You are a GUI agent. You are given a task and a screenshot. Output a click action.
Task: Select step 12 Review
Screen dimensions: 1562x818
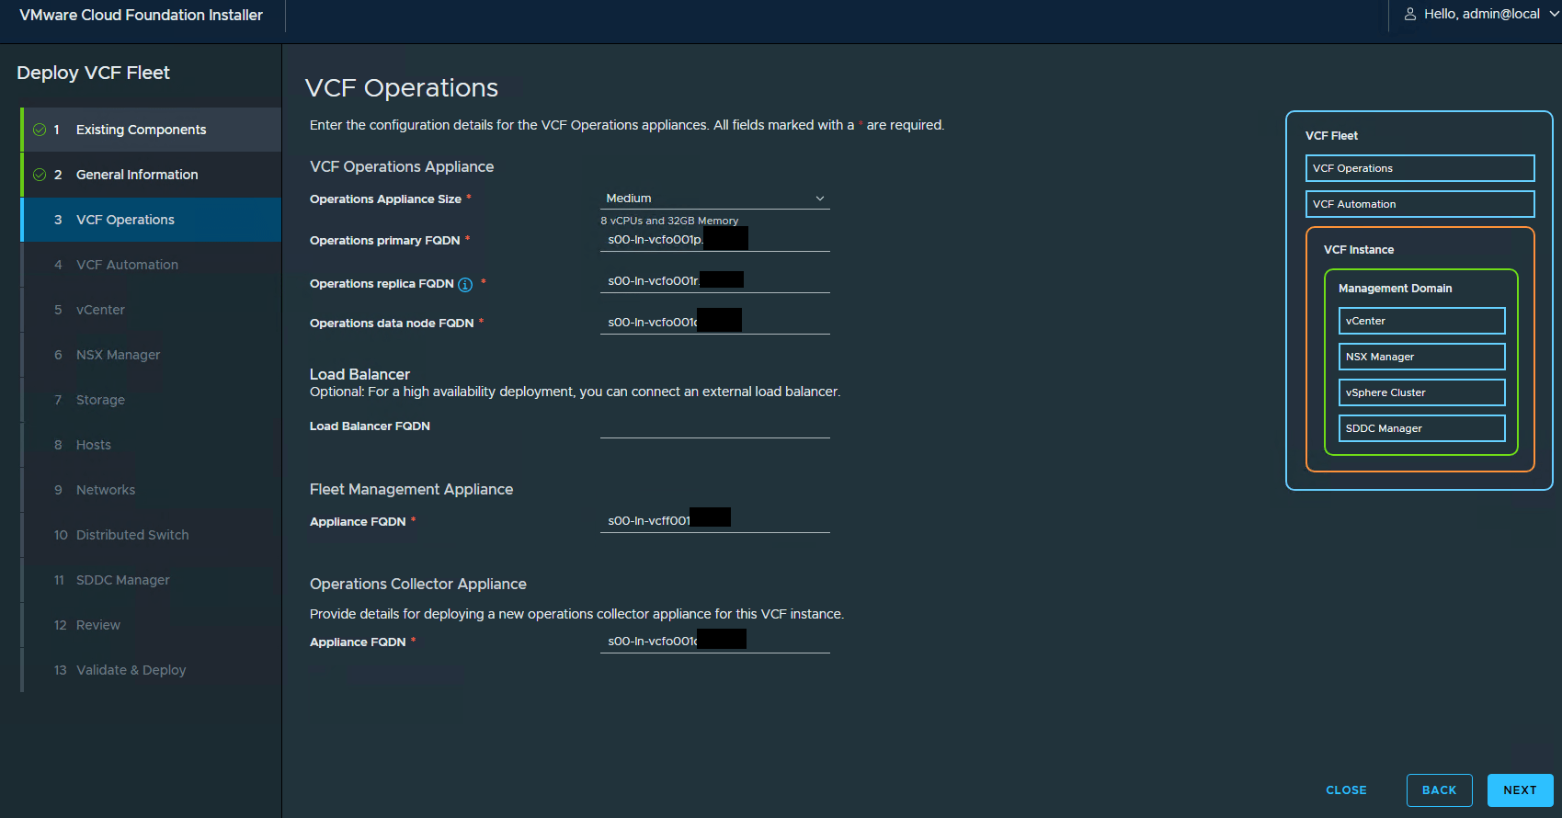[152, 625]
